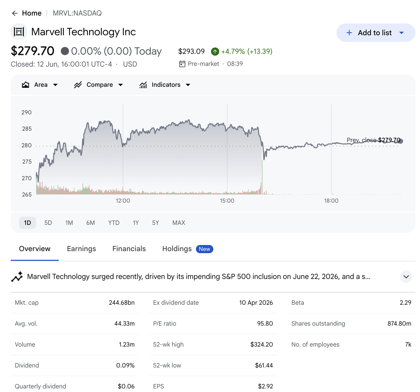Open the Add to list dropdown arrow

click(402, 33)
